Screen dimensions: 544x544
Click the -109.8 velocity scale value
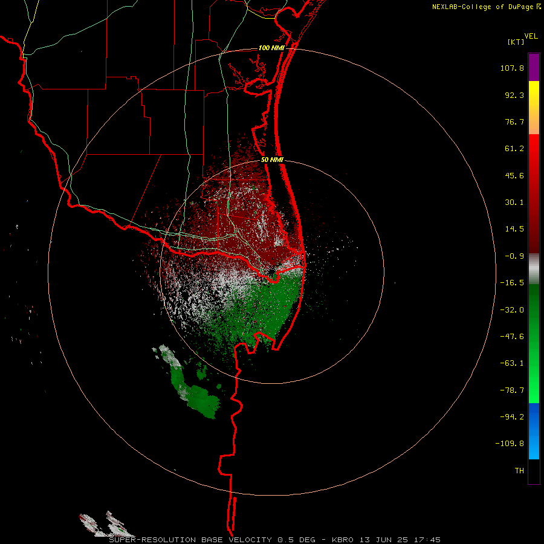click(510, 444)
